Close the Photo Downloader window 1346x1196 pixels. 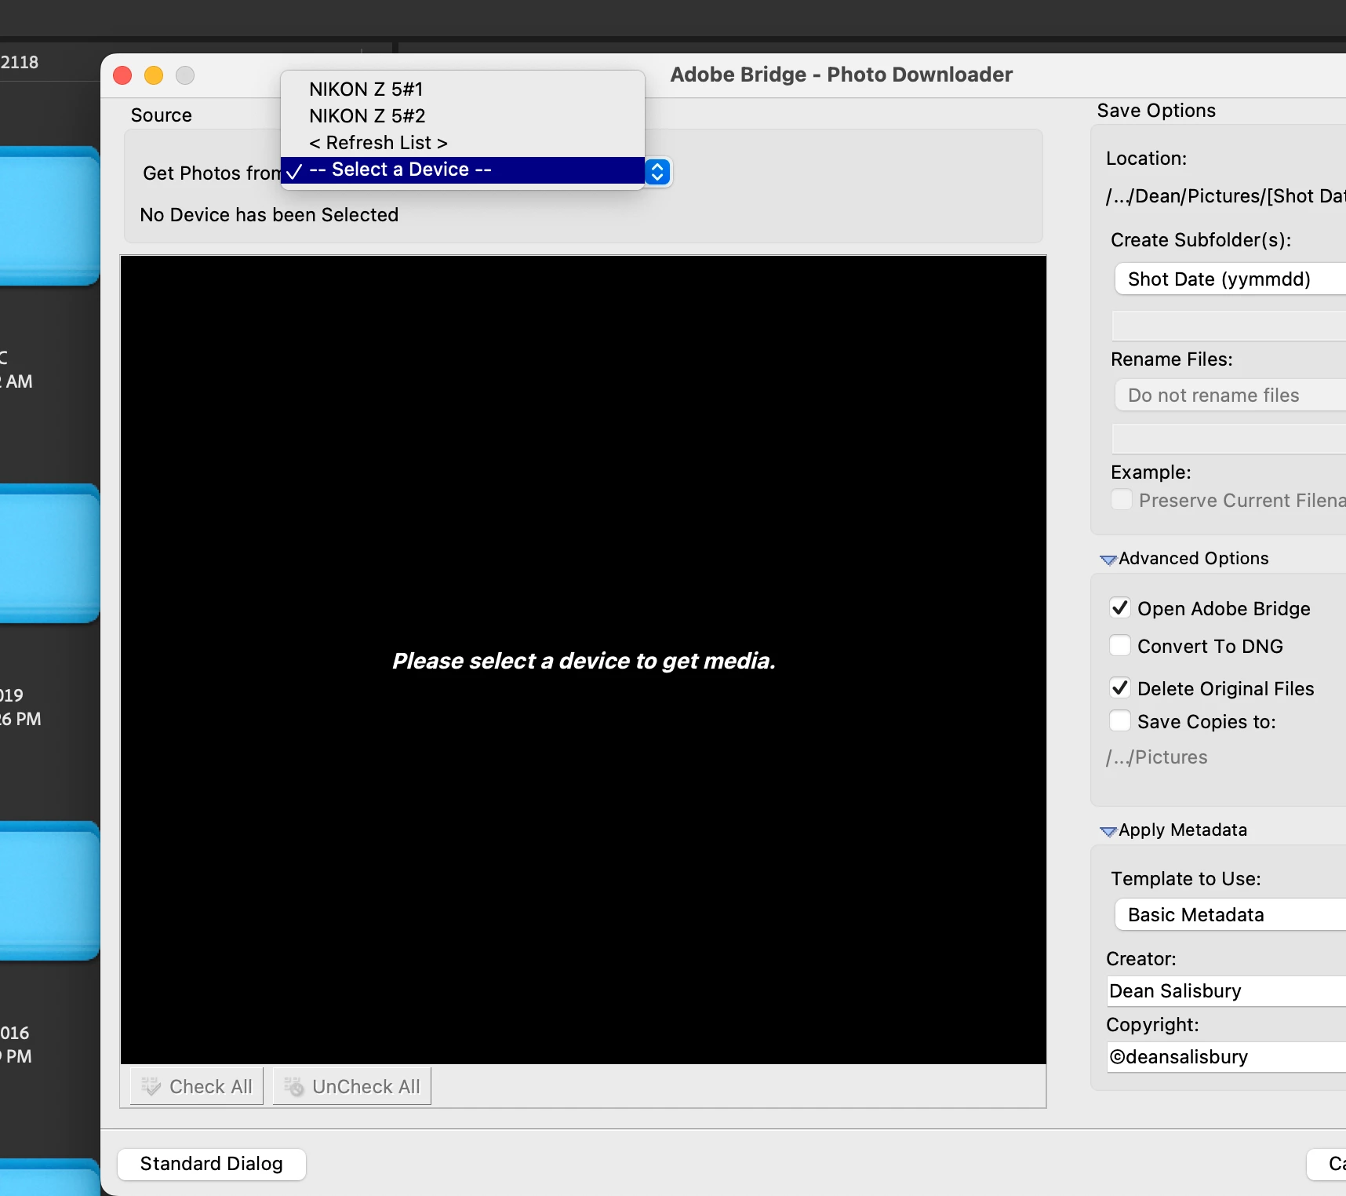(122, 75)
